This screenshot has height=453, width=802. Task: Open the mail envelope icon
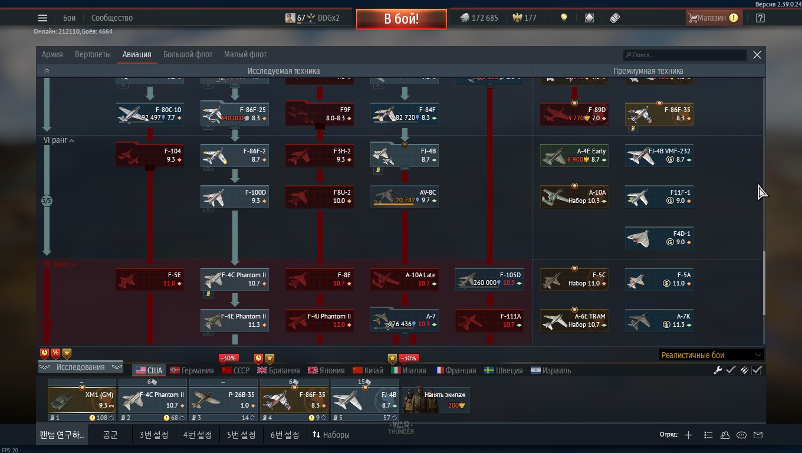click(758, 435)
